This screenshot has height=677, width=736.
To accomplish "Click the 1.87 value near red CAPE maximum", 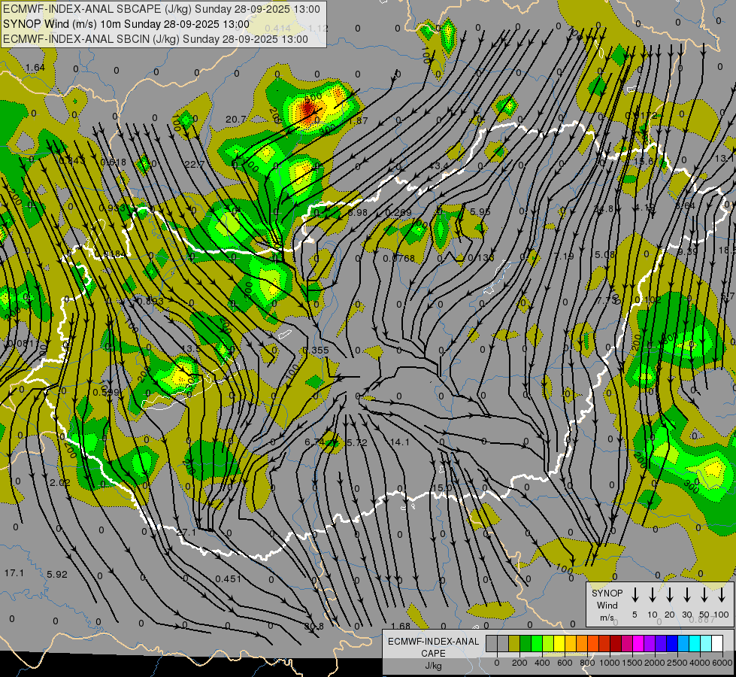I will click(358, 121).
